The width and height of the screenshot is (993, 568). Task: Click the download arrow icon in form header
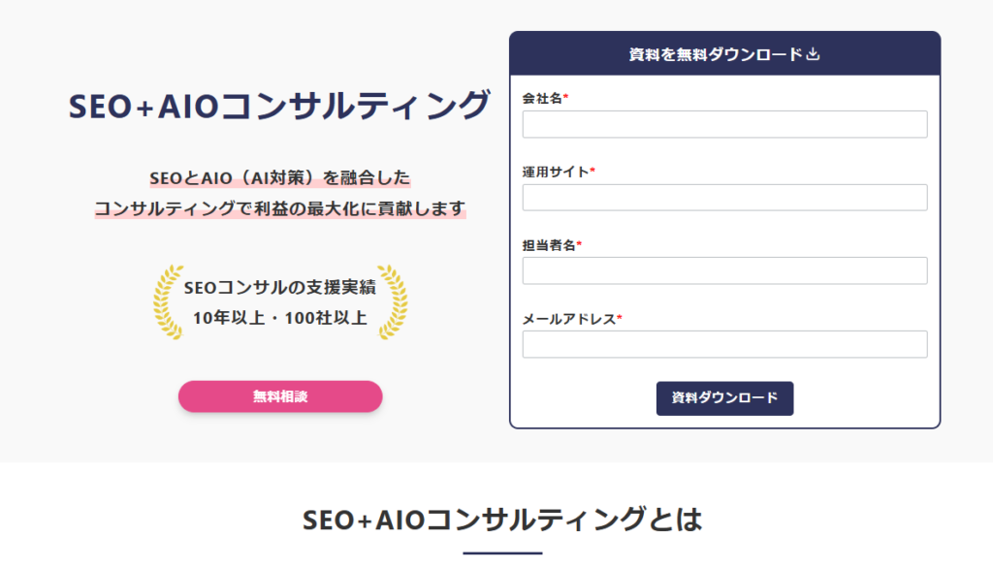tap(814, 54)
